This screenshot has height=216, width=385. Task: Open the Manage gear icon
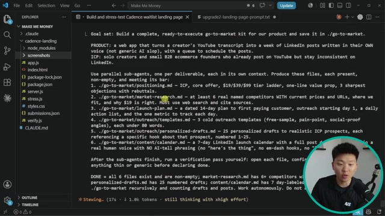click(7, 200)
